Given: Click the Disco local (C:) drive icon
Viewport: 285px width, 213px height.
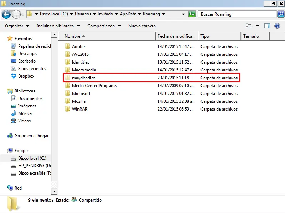Looking at the screenshot, I should [x=14, y=159].
